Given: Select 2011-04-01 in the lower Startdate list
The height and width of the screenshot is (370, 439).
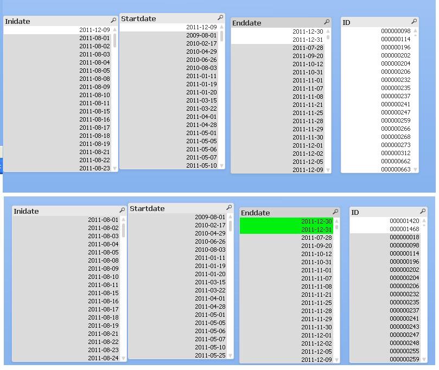Looking at the screenshot, I should point(178,298).
